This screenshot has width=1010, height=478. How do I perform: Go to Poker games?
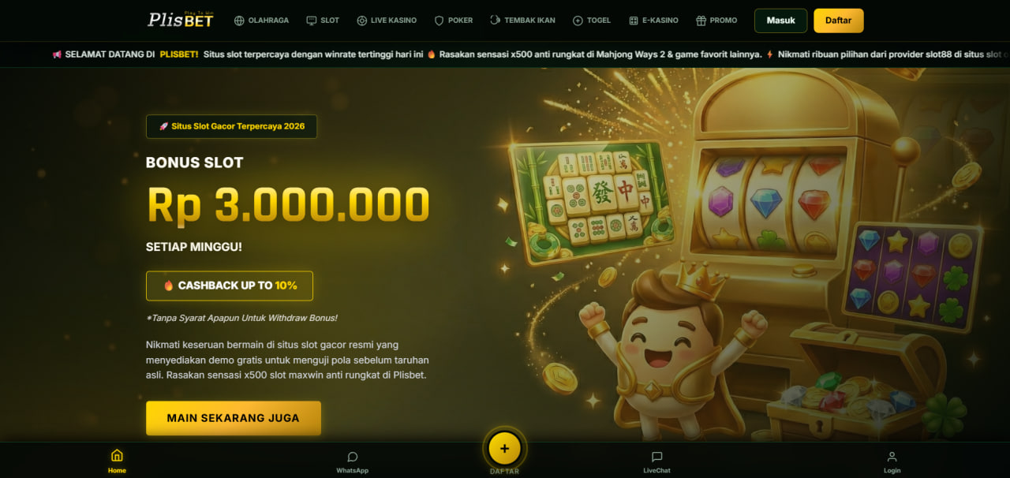(x=454, y=21)
